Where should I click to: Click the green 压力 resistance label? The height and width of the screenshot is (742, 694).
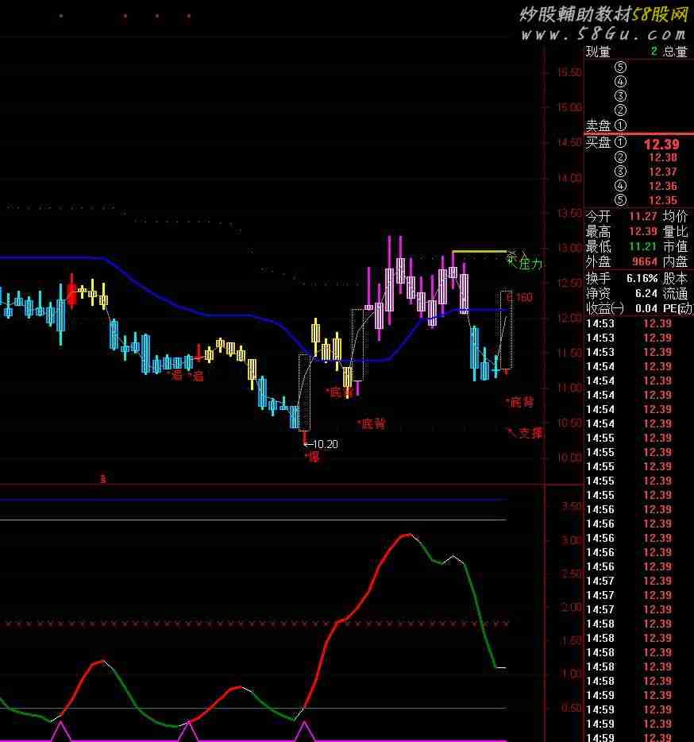click(530, 265)
